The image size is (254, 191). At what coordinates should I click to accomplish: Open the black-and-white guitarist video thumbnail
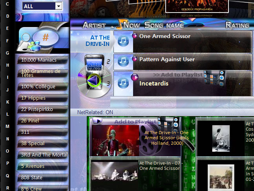pyautogui.click(x=221, y=138)
